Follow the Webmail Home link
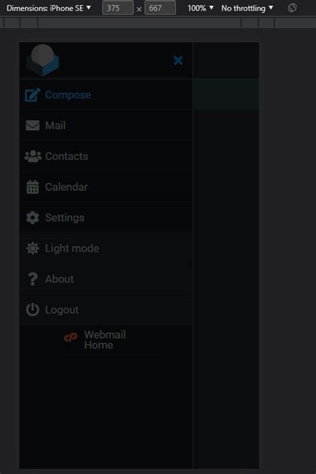316x474 pixels. [95, 340]
